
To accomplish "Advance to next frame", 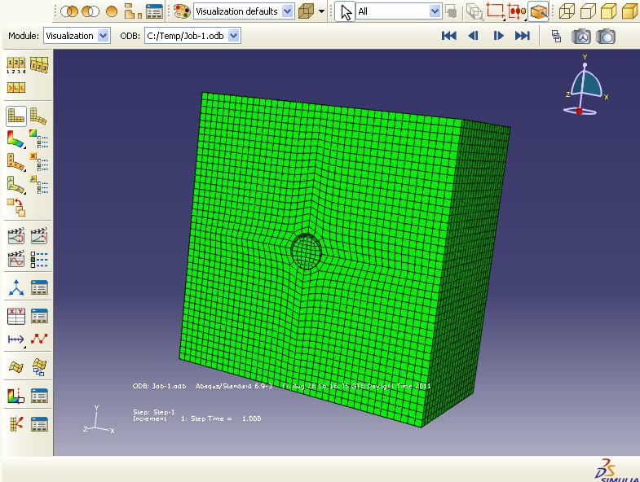I will pyautogui.click(x=498, y=36).
